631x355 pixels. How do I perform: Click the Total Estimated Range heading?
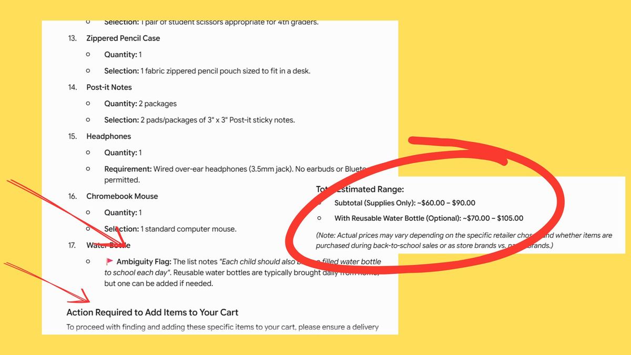(360, 189)
